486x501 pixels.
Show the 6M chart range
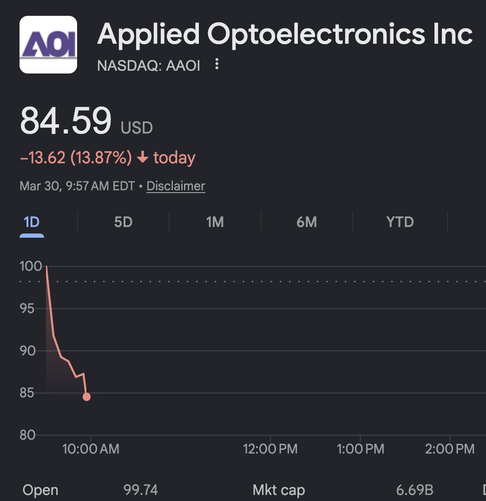tap(307, 222)
